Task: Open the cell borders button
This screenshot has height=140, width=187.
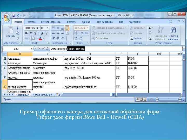Action: [x=26, y=38]
